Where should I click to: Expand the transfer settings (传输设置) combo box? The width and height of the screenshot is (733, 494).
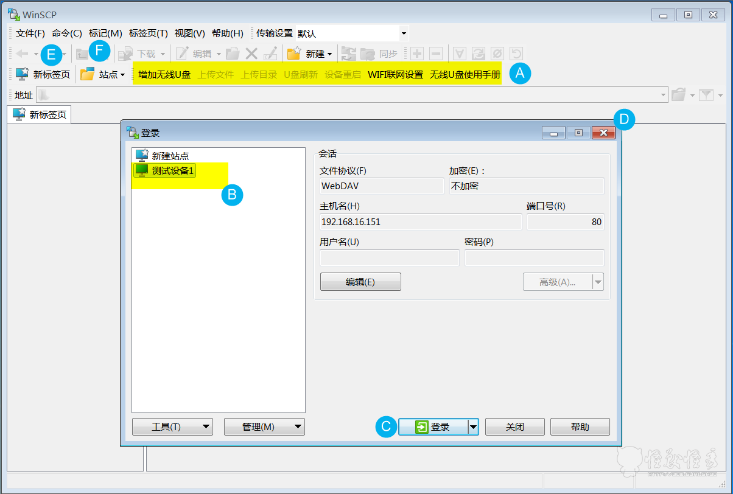404,33
